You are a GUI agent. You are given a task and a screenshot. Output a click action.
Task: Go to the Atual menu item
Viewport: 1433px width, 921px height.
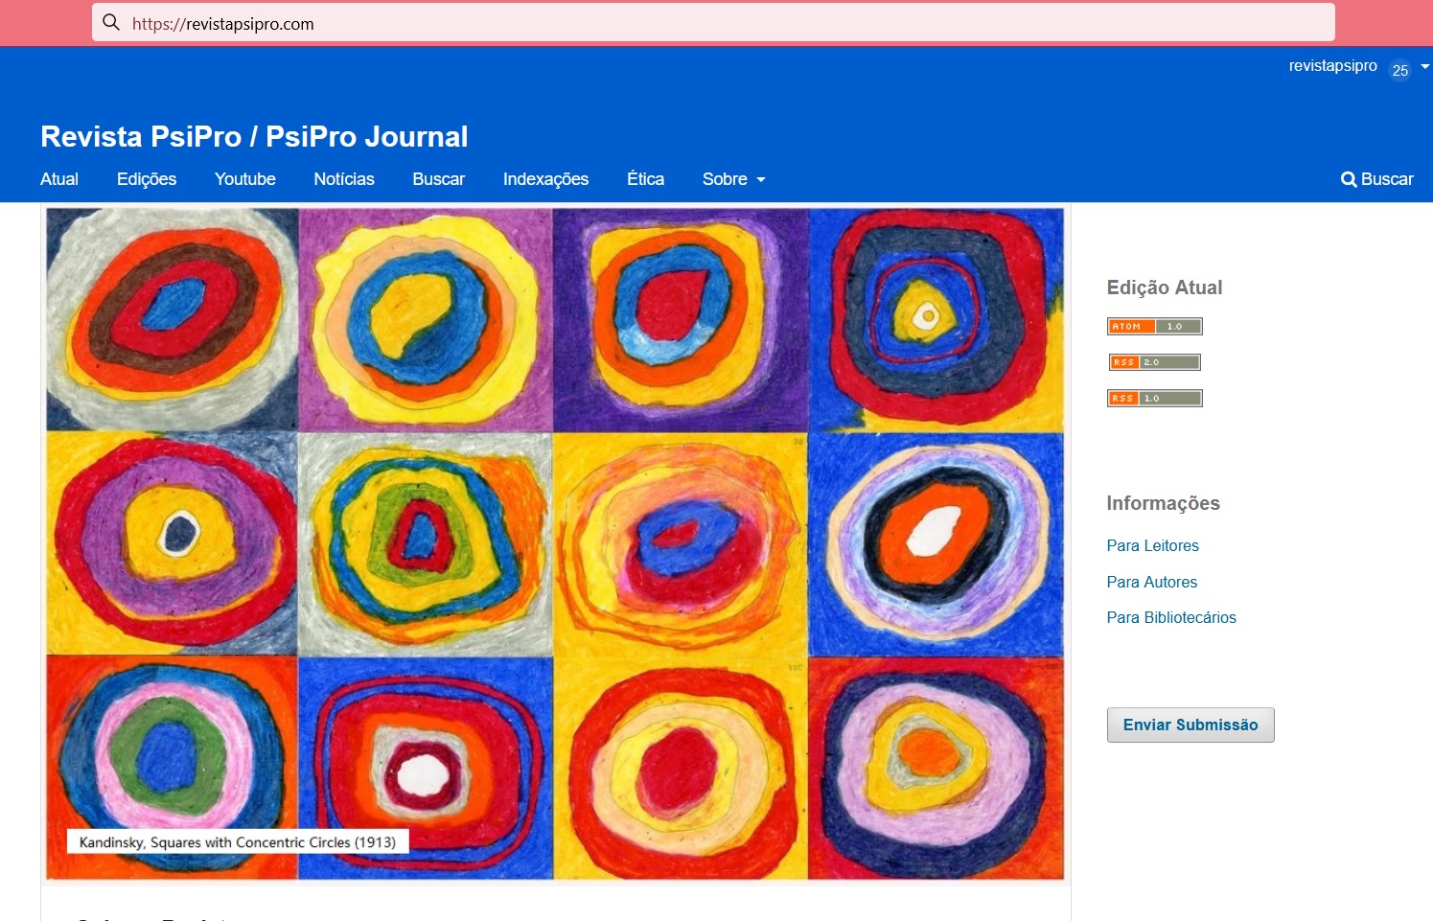pos(59,179)
